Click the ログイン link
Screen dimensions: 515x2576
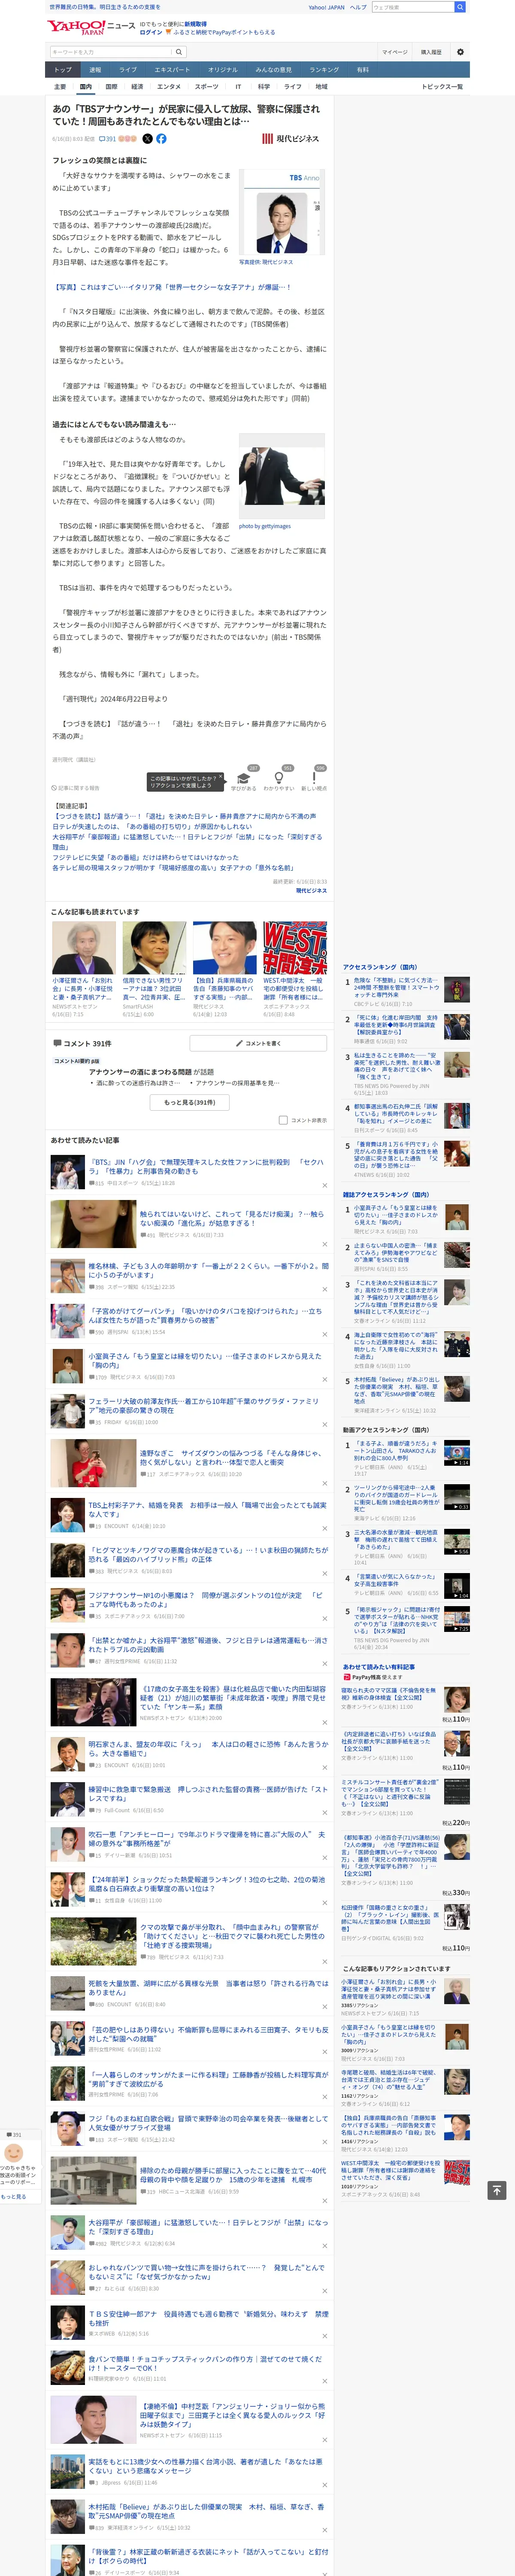(x=150, y=32)
